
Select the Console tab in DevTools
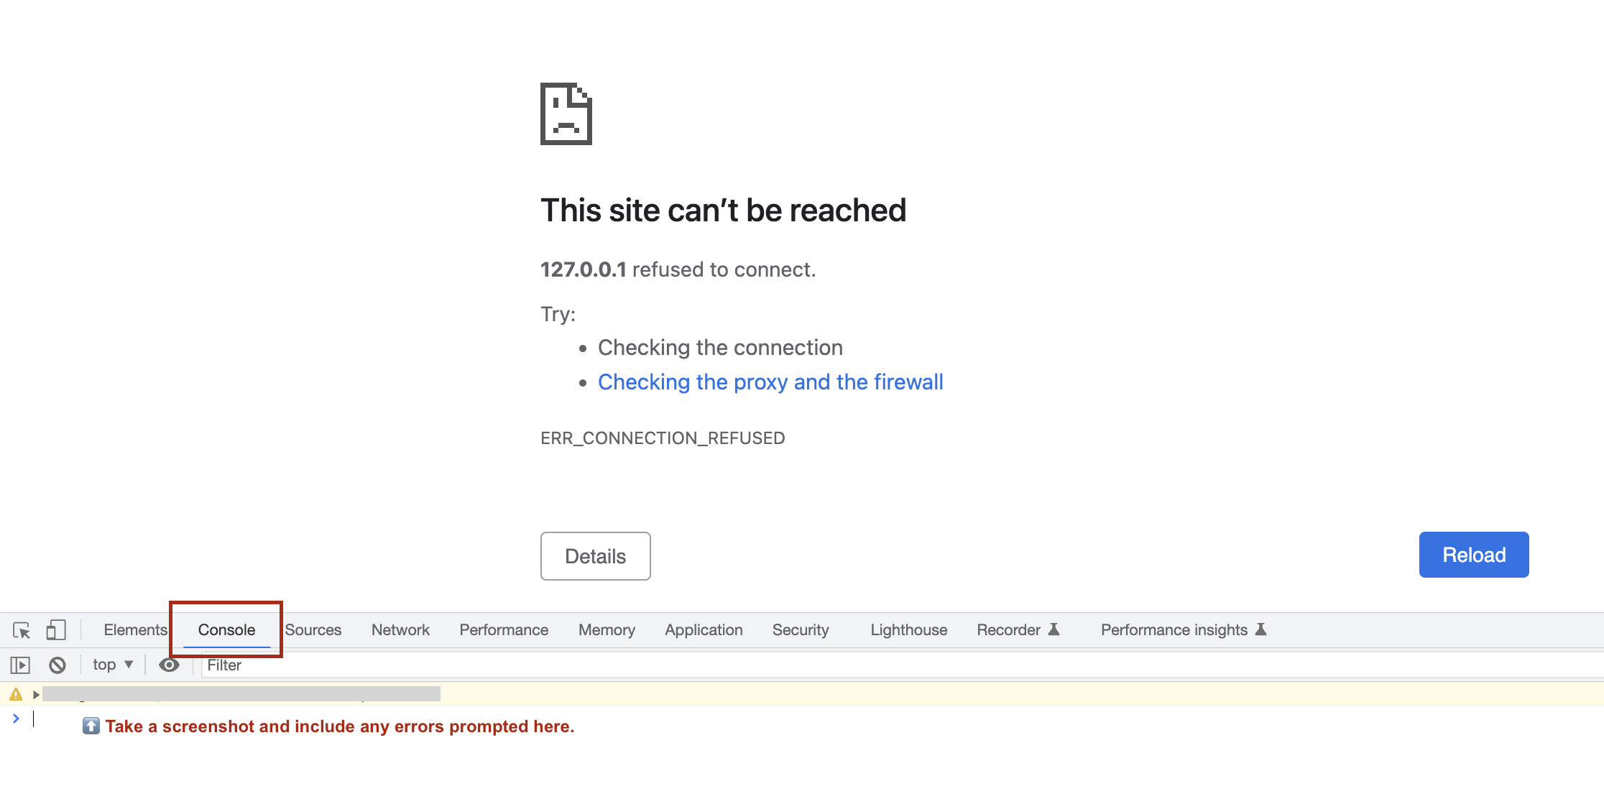coord(226,629)
